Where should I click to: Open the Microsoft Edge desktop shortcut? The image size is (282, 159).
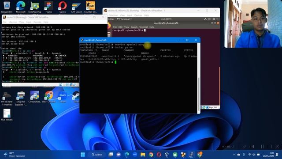(x=21, y=7)
